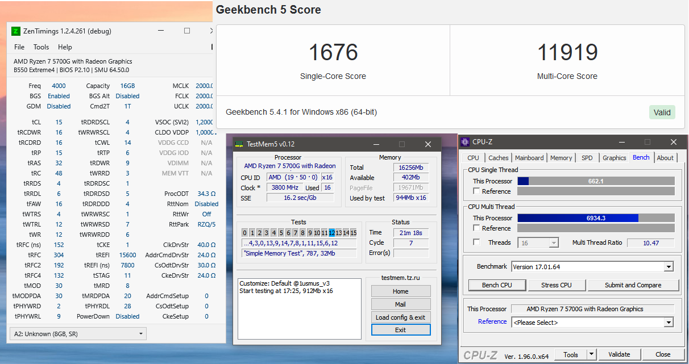
Task: Click the tREFI value 15600
Action: coord(127,255)
